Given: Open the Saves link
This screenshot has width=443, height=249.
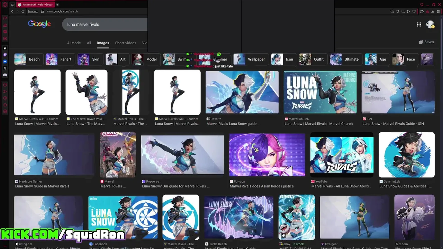Looking at the screenshot, I should coord(426,42).
